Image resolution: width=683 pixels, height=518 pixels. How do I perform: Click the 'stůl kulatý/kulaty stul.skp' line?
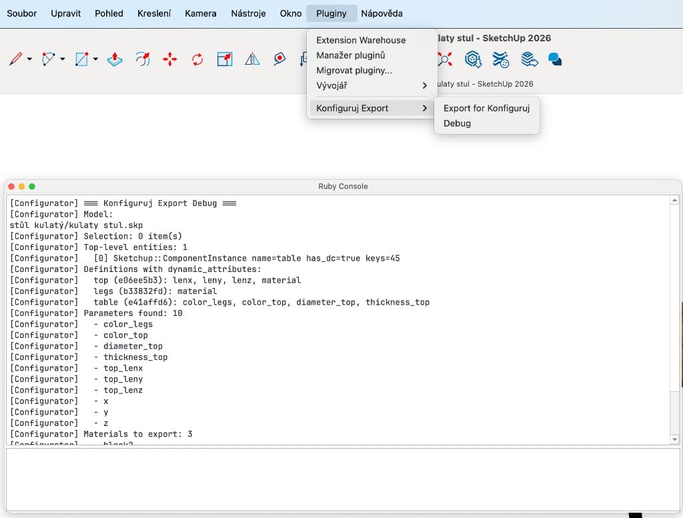pos(76,225)
